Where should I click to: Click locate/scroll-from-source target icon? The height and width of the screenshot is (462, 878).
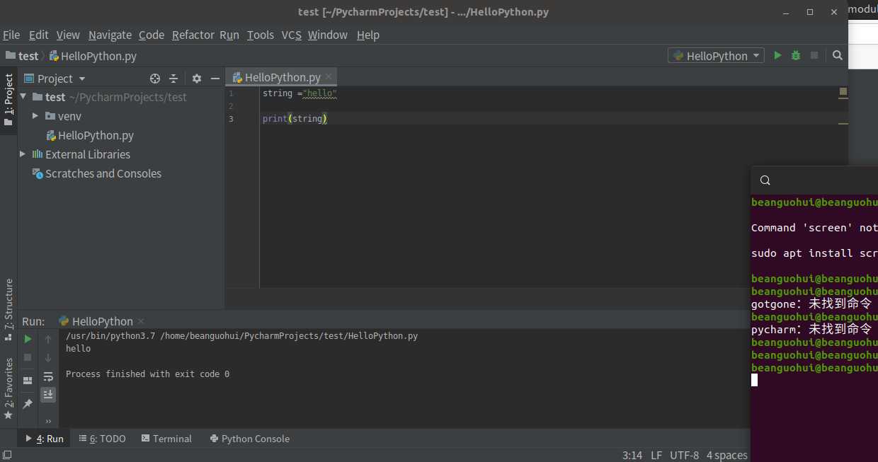155,79
